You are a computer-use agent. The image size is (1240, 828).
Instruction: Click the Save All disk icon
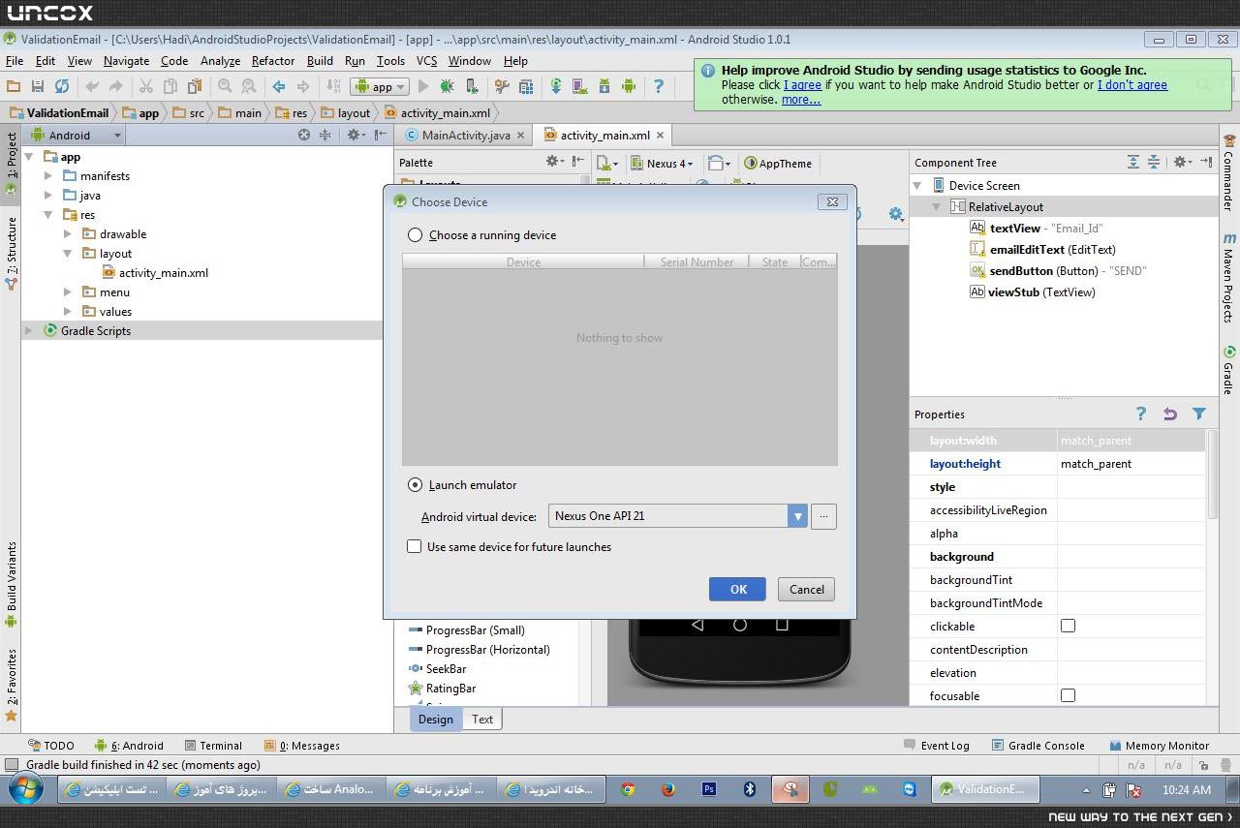38,86
